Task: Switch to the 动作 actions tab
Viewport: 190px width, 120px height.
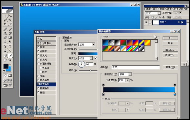Action: pyautogui.click(x=169, y=9)
